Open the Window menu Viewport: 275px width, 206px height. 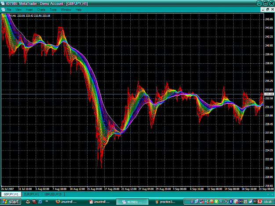(66, 10)
